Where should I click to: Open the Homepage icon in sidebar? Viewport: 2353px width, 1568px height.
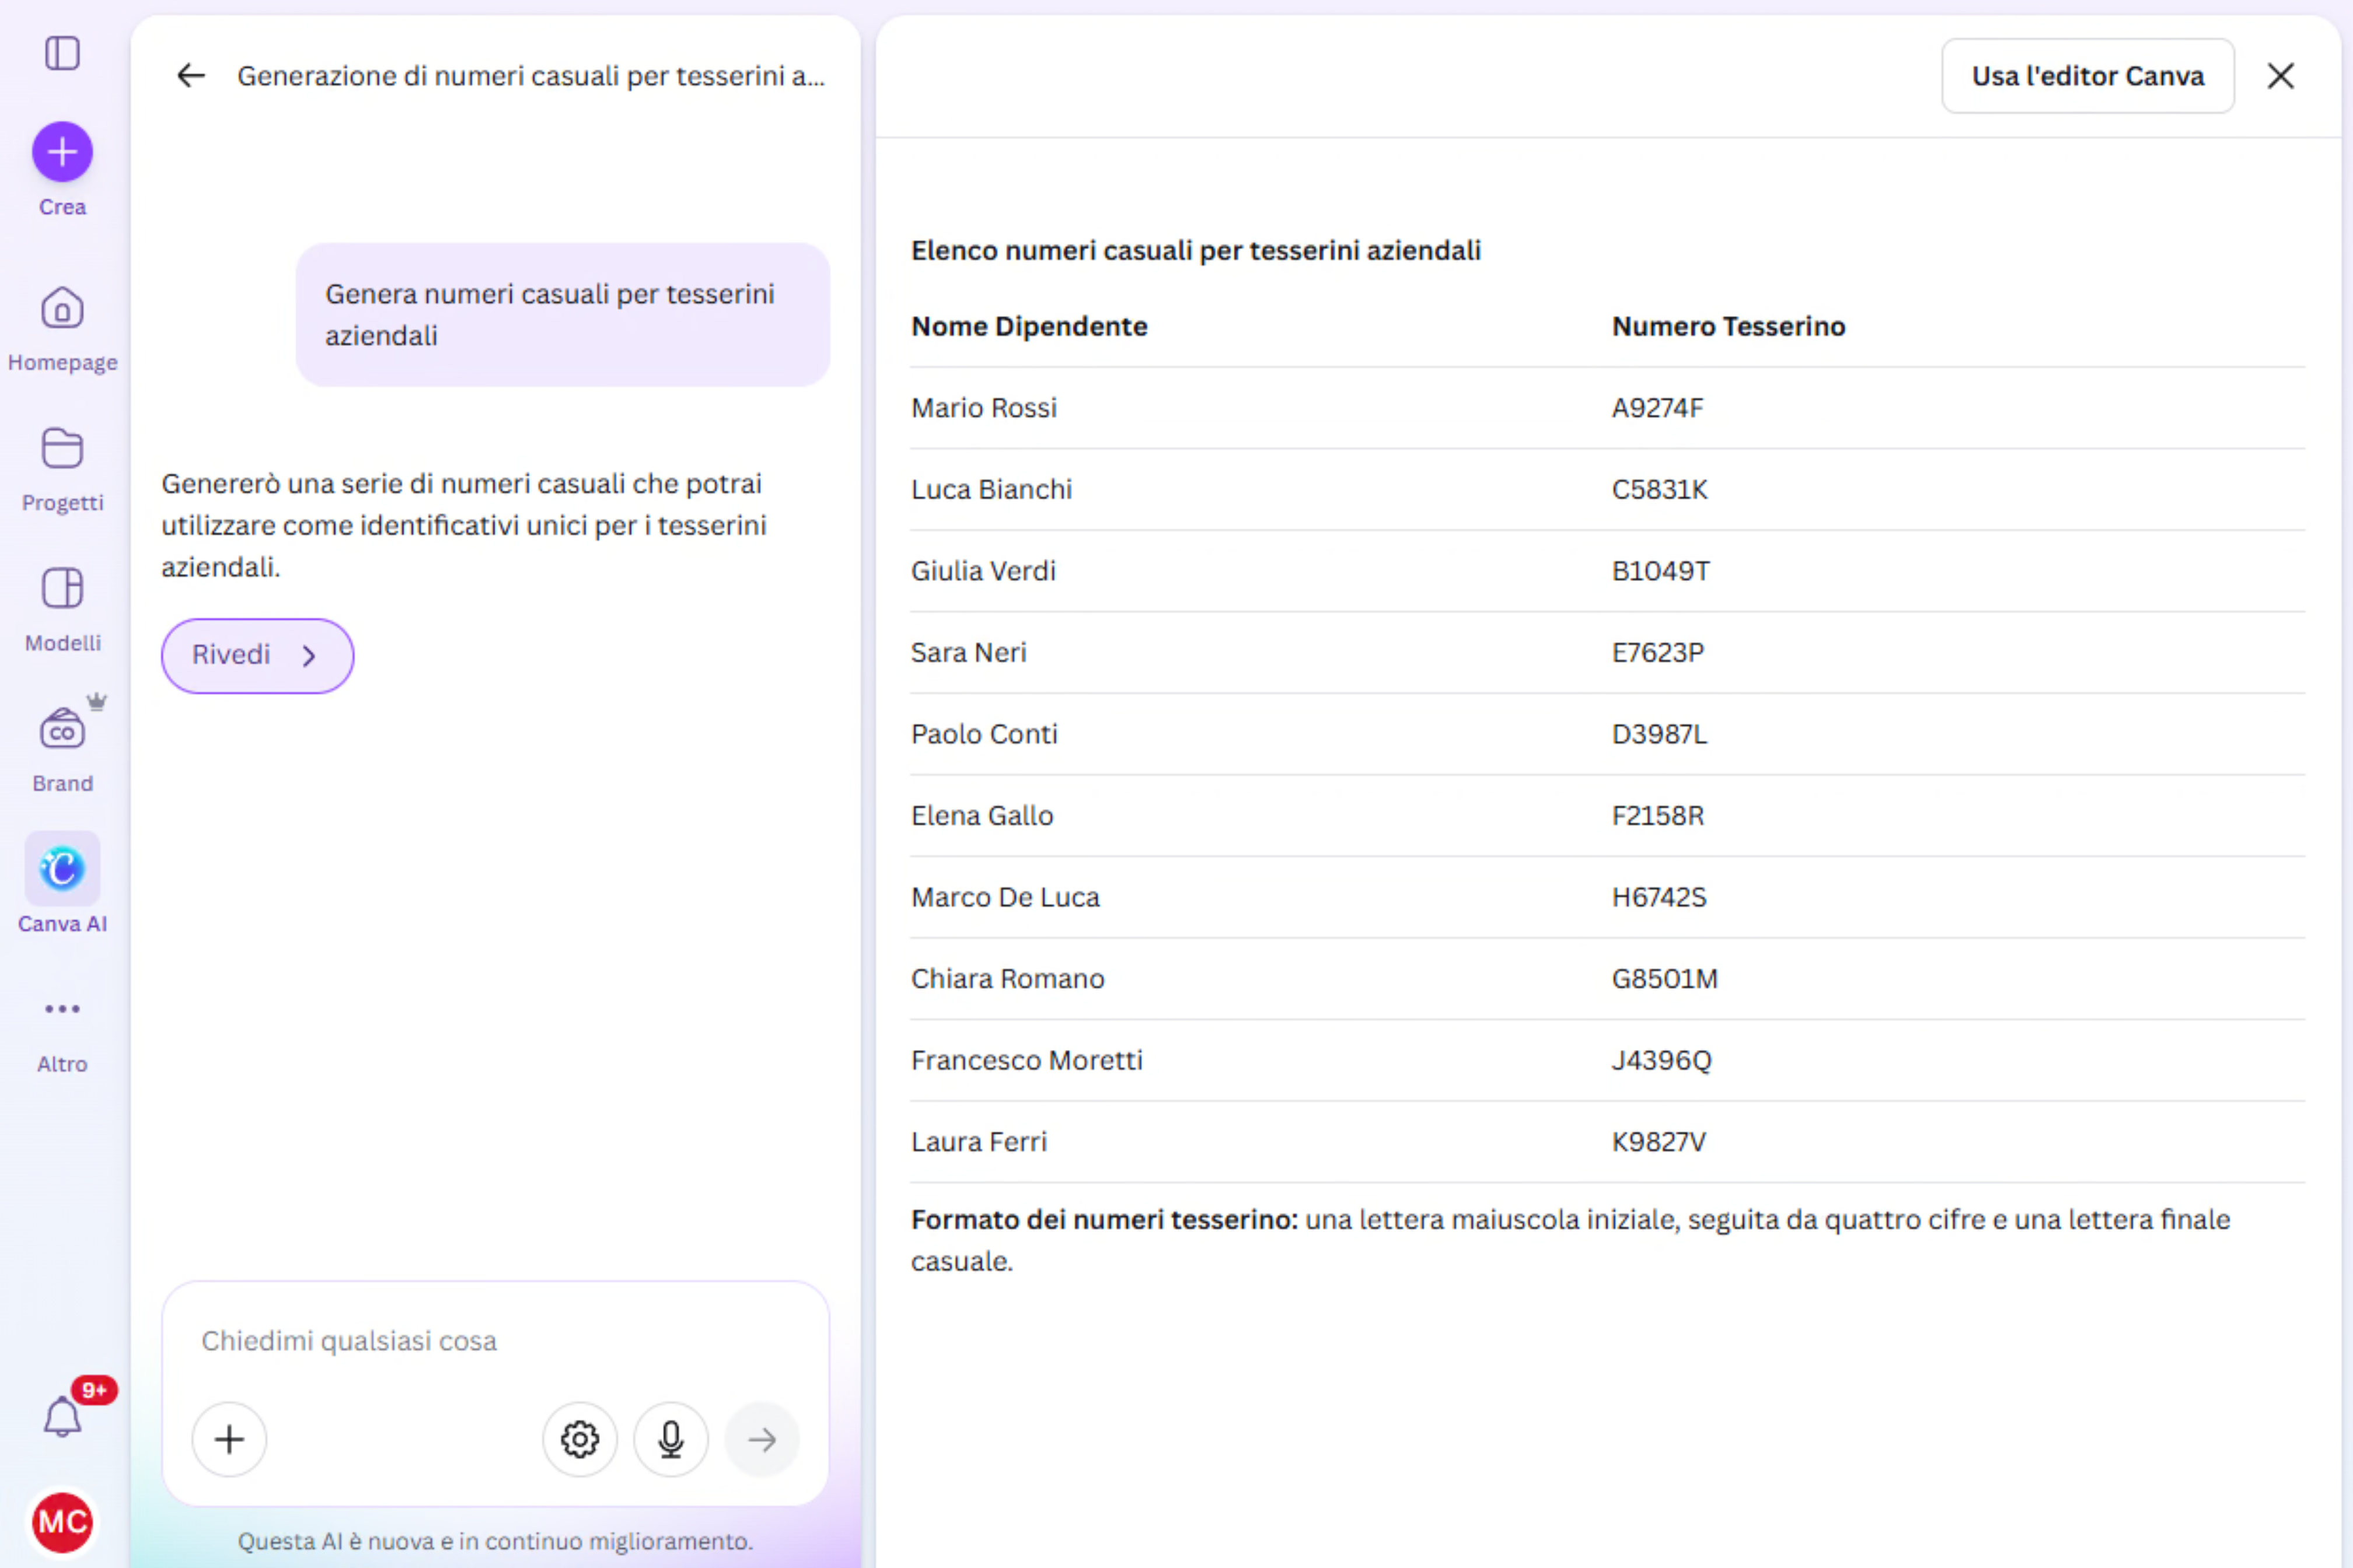[x=62, y=309]
